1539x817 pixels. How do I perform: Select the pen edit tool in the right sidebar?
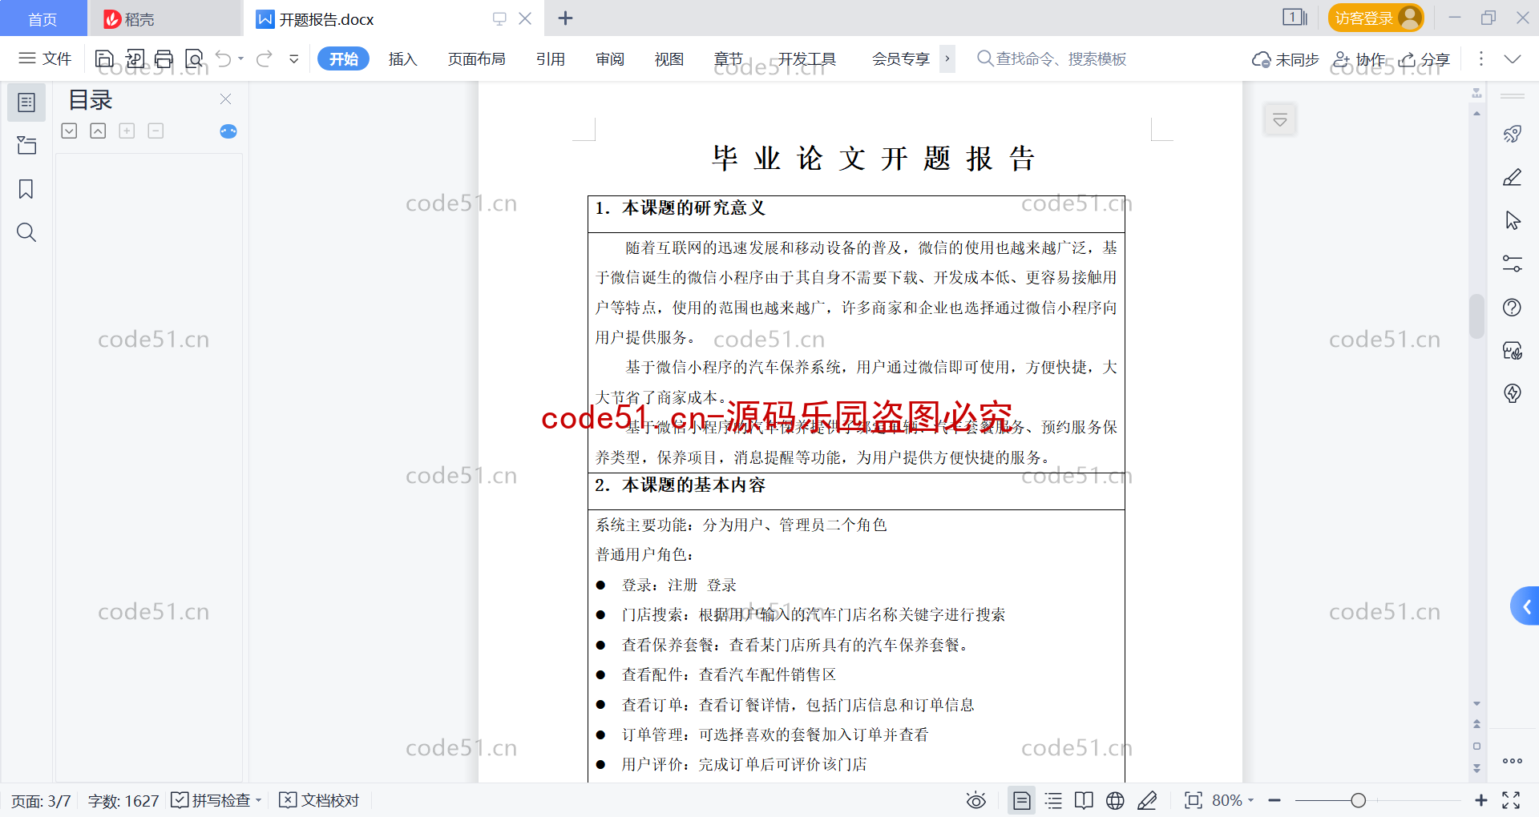[x=1513, y=177]
